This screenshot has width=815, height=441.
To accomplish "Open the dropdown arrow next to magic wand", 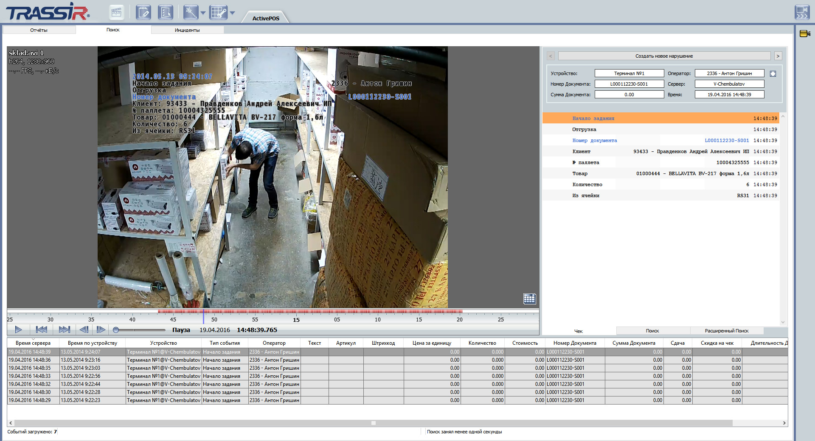I will pos(203,13).
